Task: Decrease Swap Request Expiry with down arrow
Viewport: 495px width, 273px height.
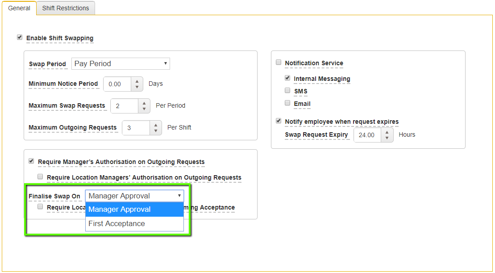Action: click(387, 139)
